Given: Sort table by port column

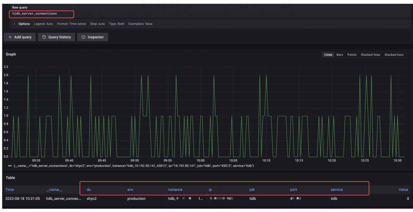Looking at the screenshot, I should pos(294,190).
